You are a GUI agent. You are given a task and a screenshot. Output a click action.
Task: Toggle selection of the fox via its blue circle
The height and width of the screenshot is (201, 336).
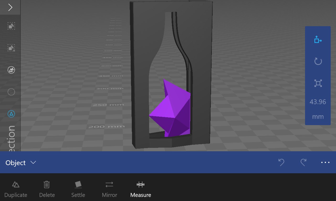[11, 114]
